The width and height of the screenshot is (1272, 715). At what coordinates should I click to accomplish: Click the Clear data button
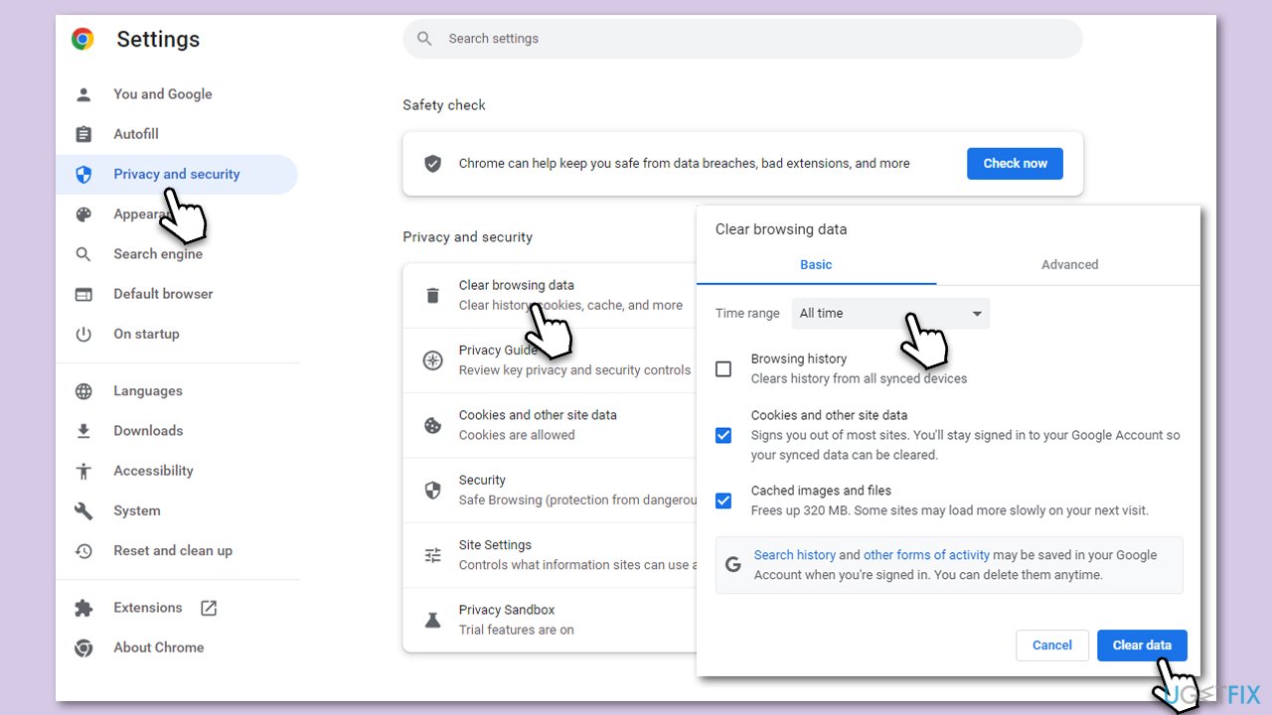coord(1142,645)
